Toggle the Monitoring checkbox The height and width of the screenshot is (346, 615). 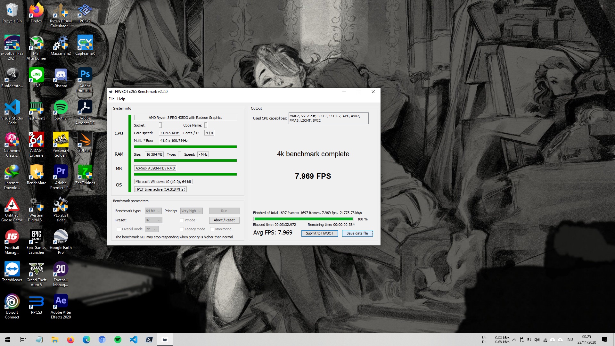[212, 229]
